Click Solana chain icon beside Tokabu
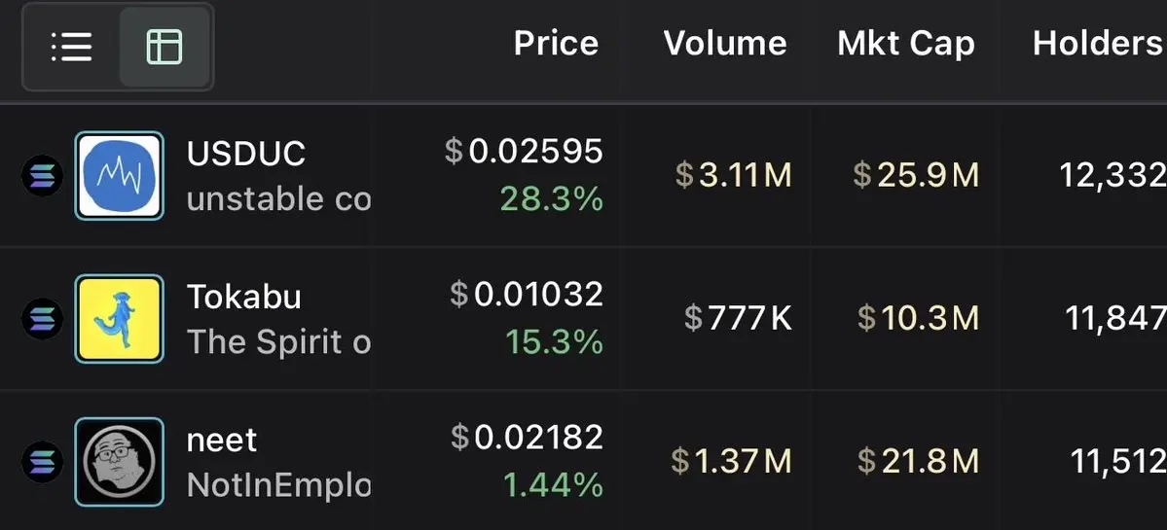 pyautogui.click(x=42, y=319)
